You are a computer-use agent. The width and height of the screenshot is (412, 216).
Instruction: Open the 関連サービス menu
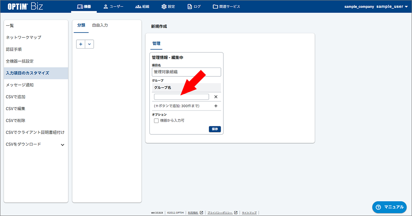226,6
